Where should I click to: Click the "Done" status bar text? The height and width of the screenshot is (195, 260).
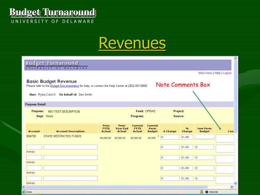(x=29, y=192)
